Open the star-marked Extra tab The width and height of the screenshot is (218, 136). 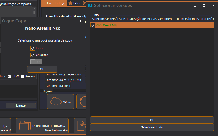point(74,3)
